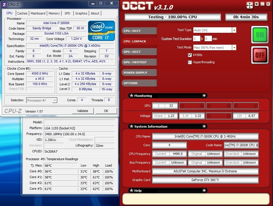This screenshot has height=206, width=273.
Task: Open the SPD tab
Action: (67, 13)
